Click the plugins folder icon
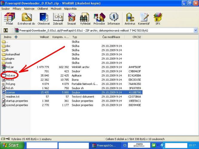This screenshot has width=199, height=149. pyautogui.click(x=4, y=59)
